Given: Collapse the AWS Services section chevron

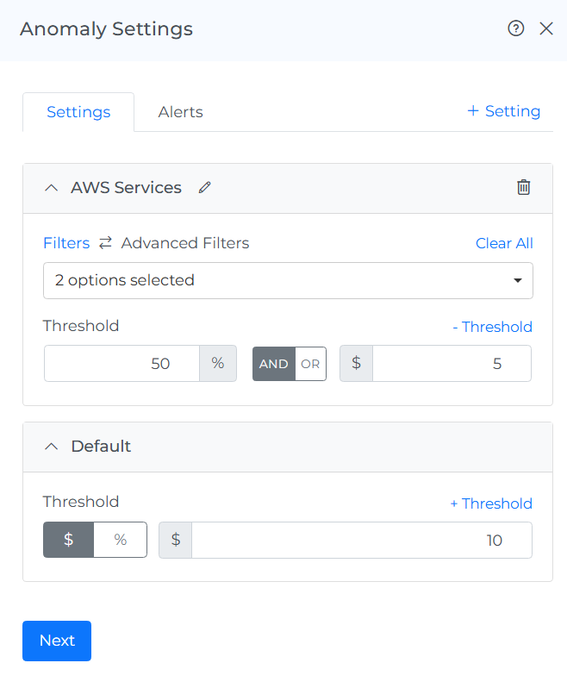Looking at the screenshot, I should click(x=51, y=187).
